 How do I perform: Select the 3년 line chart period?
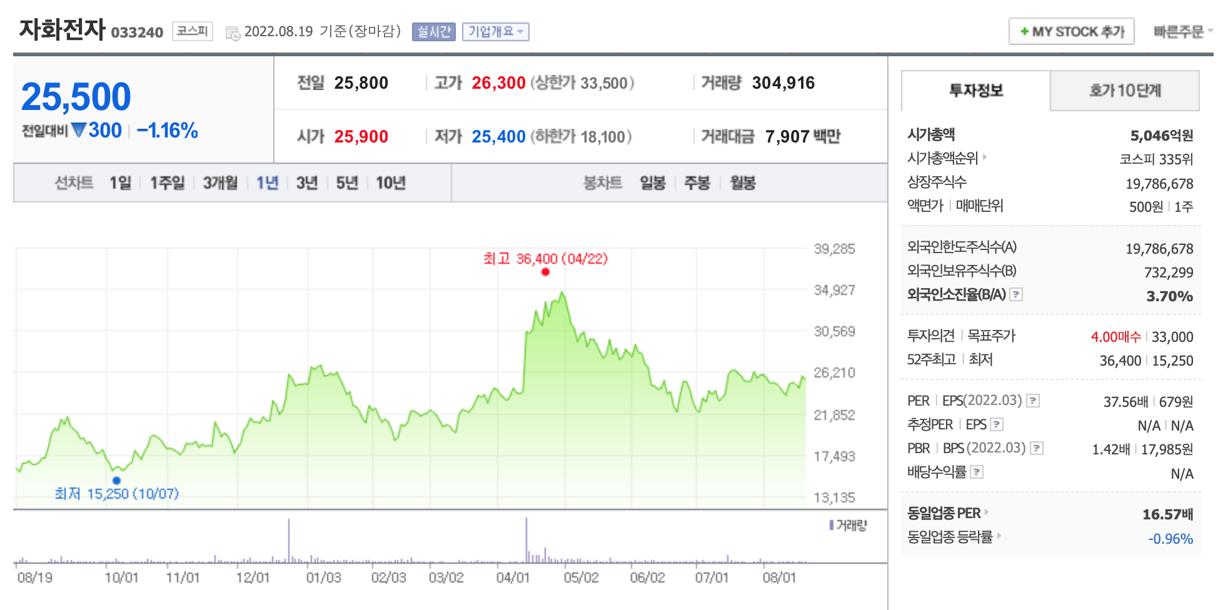(307, 182)
